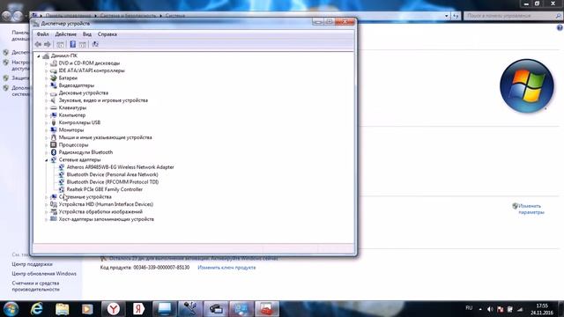Select the Мониторы entry

click(x=71, y=130)
